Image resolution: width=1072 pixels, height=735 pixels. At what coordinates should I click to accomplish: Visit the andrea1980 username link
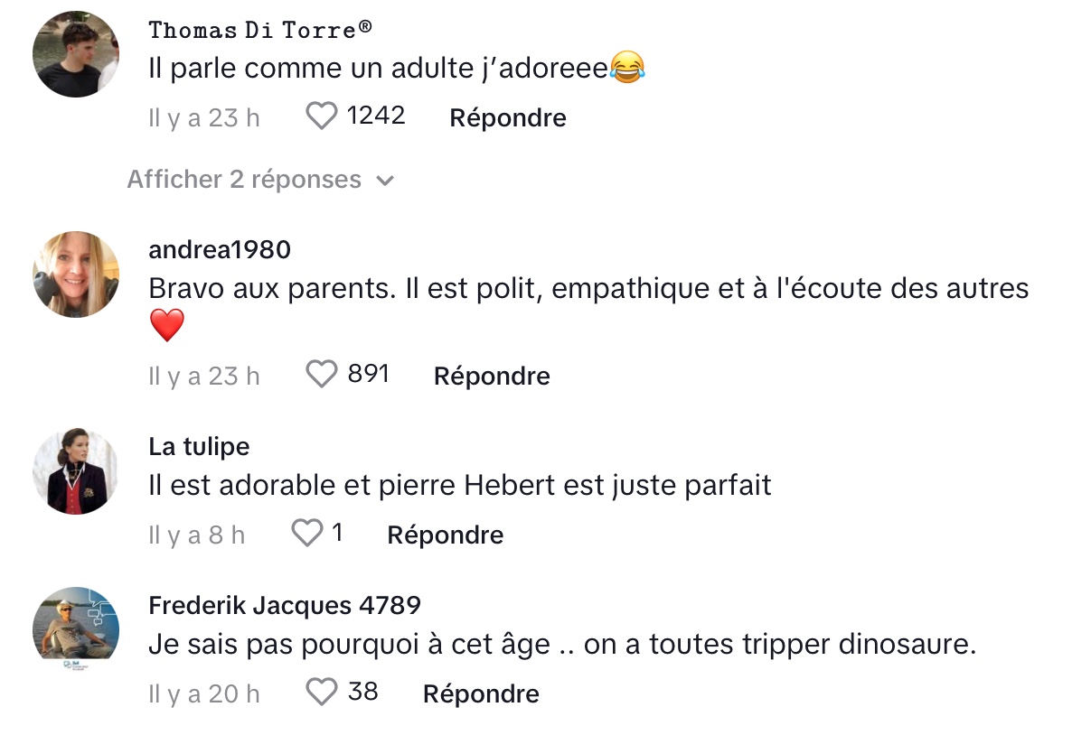coord(220,249)
